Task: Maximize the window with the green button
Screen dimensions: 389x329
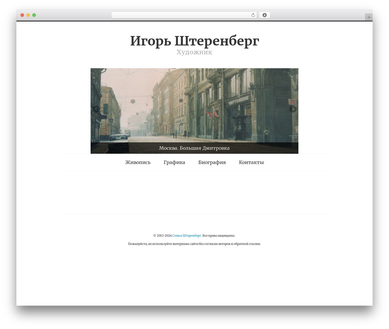Action: 34,15
